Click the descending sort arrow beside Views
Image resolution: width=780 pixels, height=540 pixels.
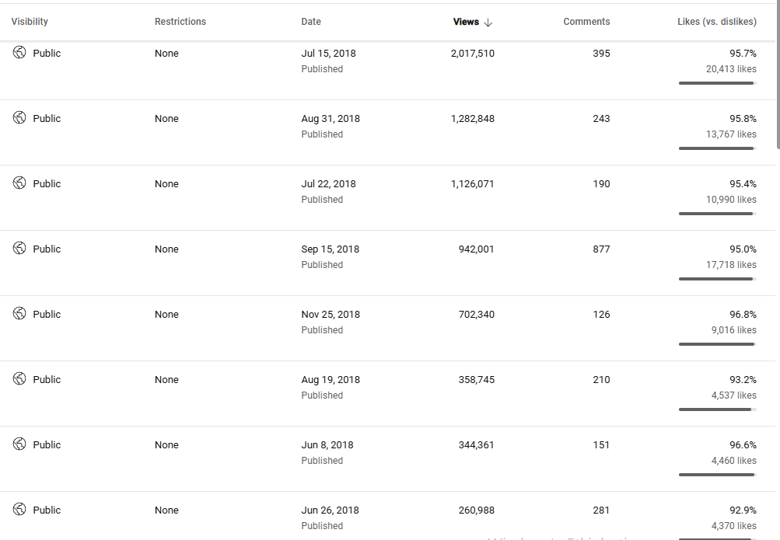488,23
